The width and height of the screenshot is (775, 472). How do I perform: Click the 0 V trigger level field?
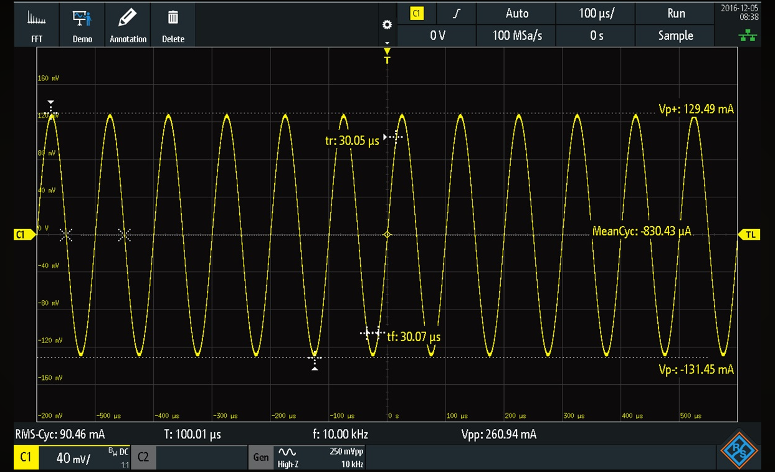pyautogui.click(x=437, y=35)
